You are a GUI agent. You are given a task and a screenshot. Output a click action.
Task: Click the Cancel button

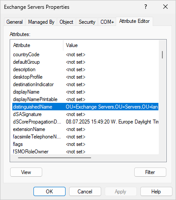point(85,192)
